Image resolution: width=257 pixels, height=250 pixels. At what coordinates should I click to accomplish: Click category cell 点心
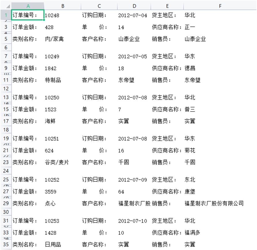(62, 203)
